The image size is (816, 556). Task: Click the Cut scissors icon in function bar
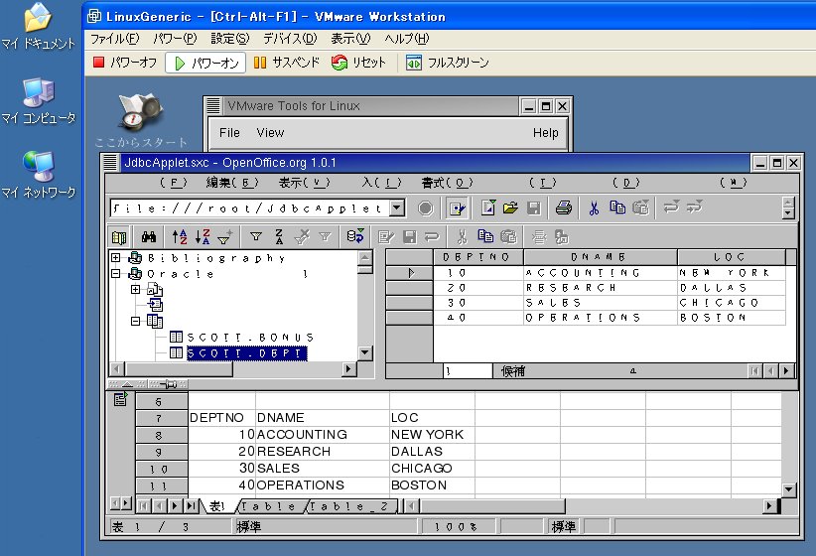594,208
